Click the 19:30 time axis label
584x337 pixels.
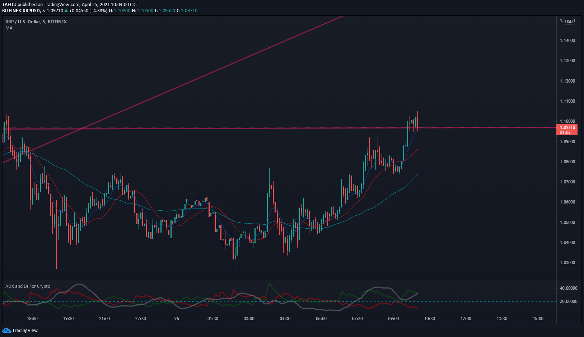tap(68, 319)
